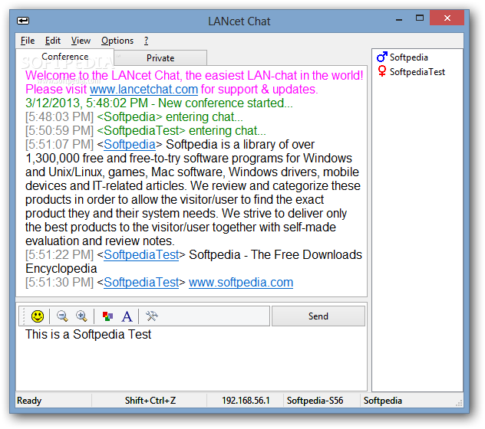Click the 'New conference started...' message line
The width and height of the screenshot is (485, 429).
[x=159, y=103]
